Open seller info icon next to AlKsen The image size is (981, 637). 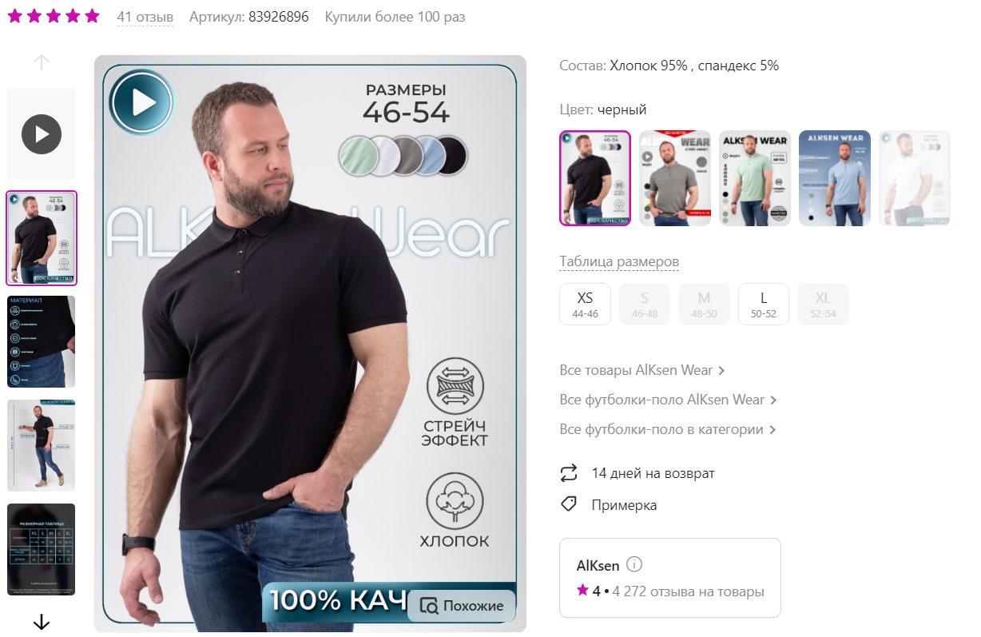(634, 565)
